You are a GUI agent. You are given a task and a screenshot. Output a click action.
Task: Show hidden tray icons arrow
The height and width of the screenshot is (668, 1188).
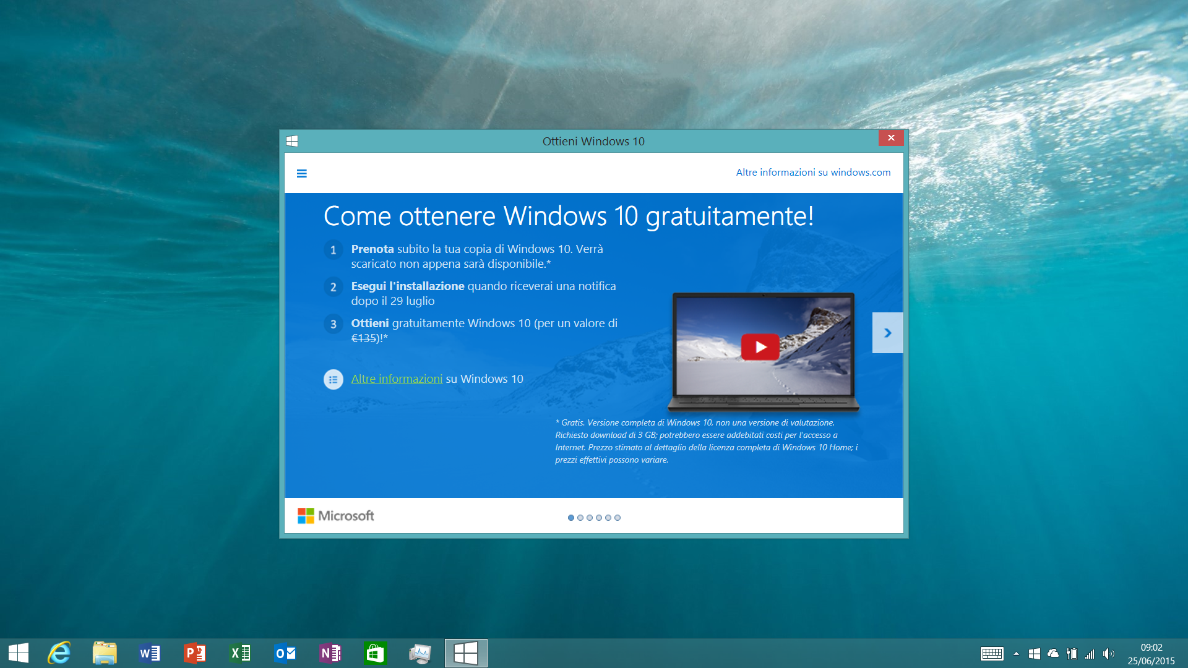tap(1016, 654)
